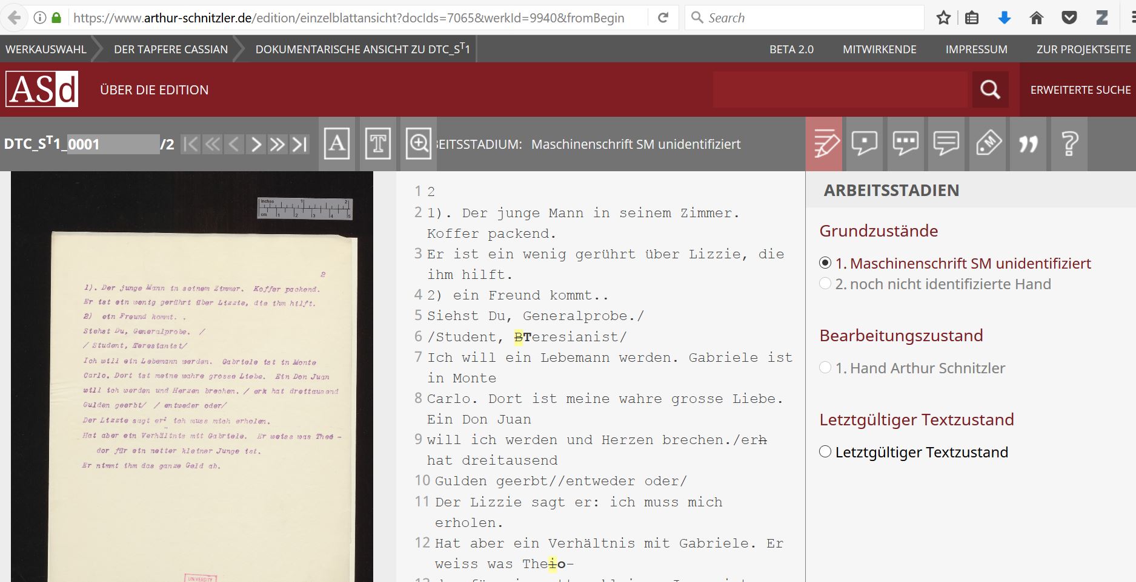Screen dimensions: 1136x582
Task: Open Über die Edition link
Action: (x=154, y=90)
